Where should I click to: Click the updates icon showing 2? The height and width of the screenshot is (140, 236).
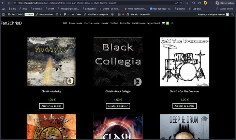(58, 15)
